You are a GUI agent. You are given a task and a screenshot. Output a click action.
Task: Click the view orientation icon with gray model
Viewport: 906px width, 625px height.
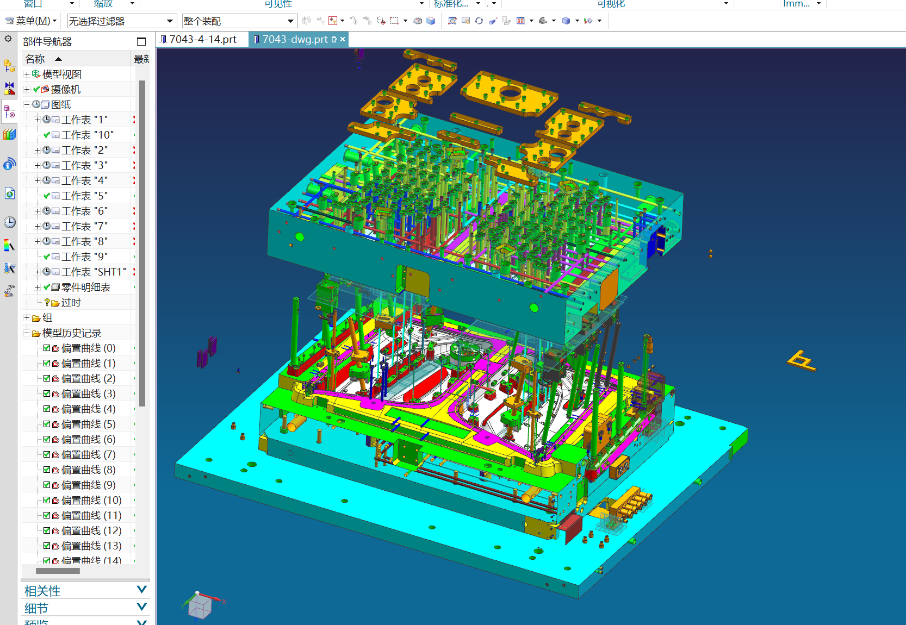point(543,21)
